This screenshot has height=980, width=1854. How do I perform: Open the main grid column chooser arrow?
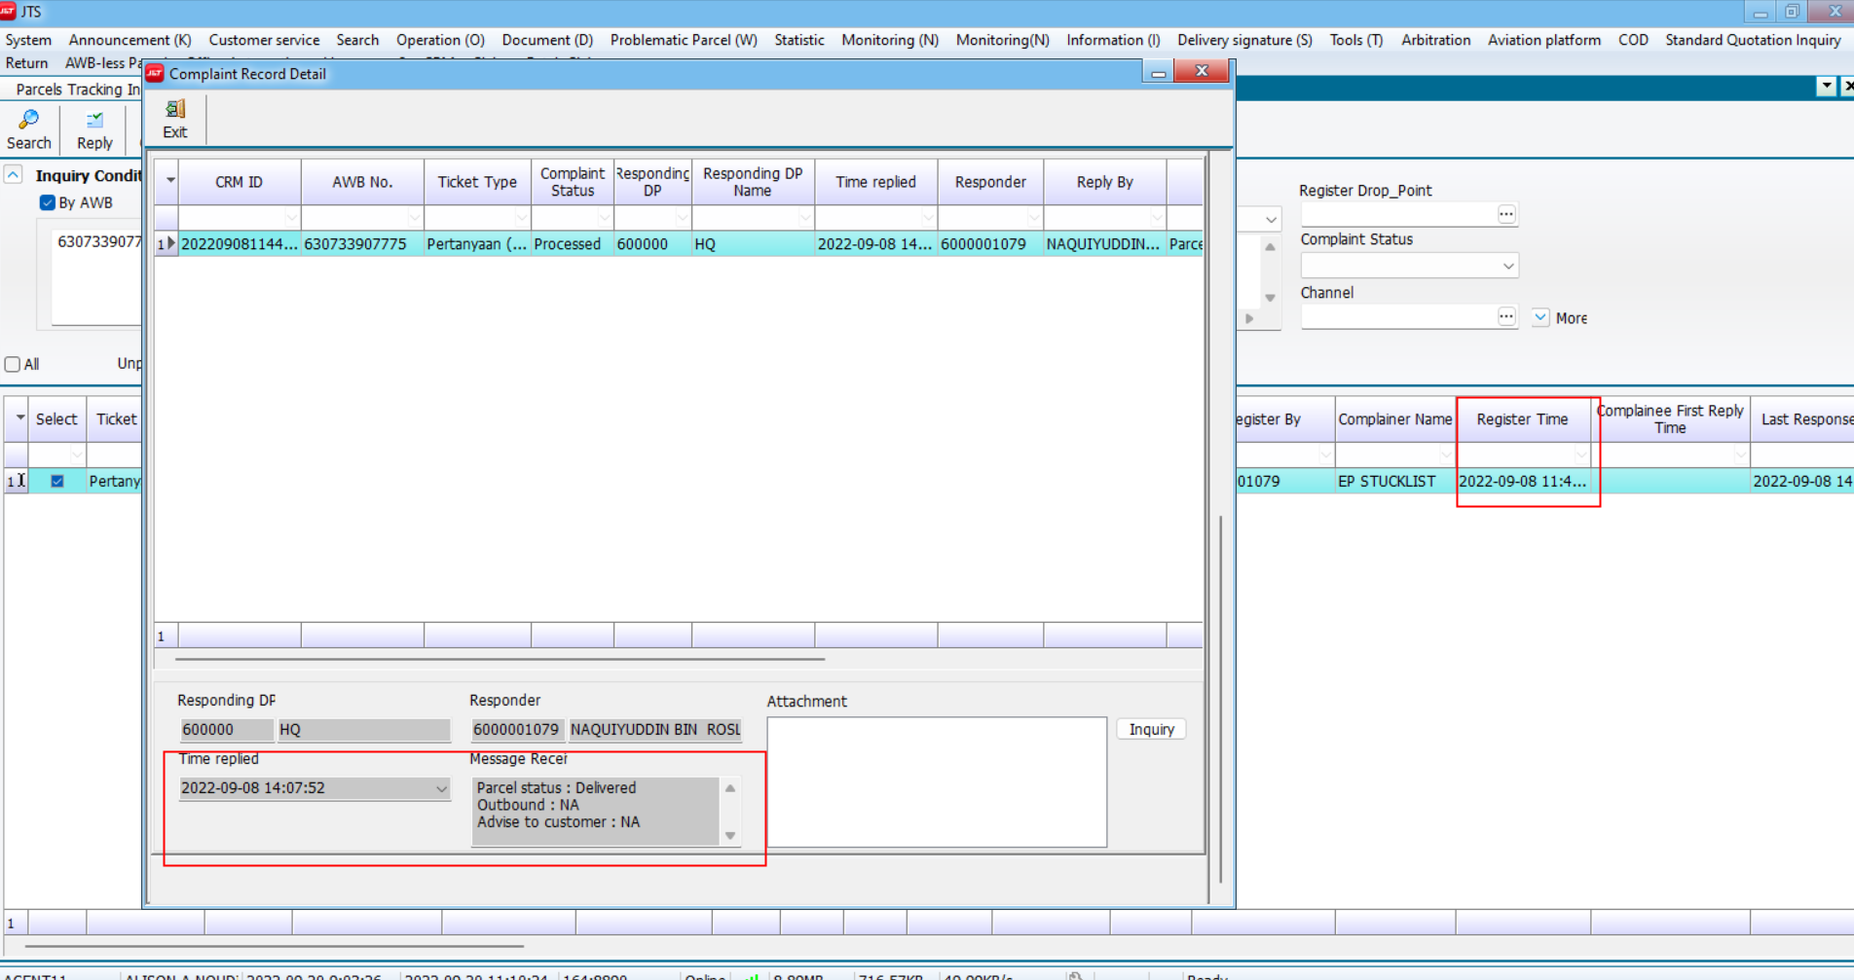click(19, 418)
